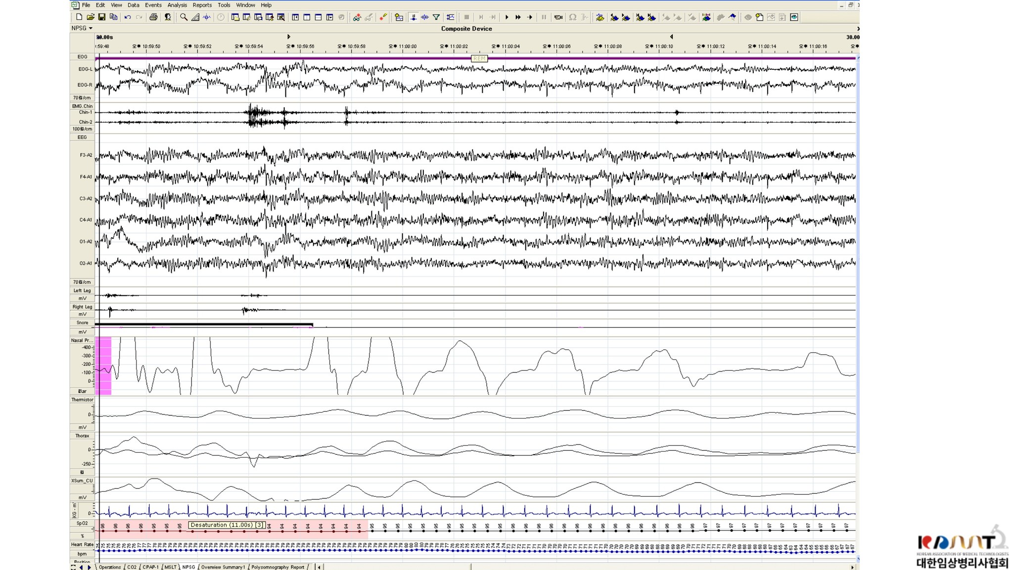Select the Desaturation (11.00s) event label
This screenshot has width=1013, height=570.
227,525
